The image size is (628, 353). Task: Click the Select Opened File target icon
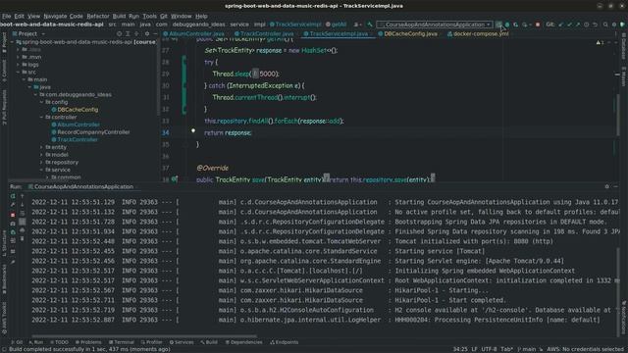(119, 34)
